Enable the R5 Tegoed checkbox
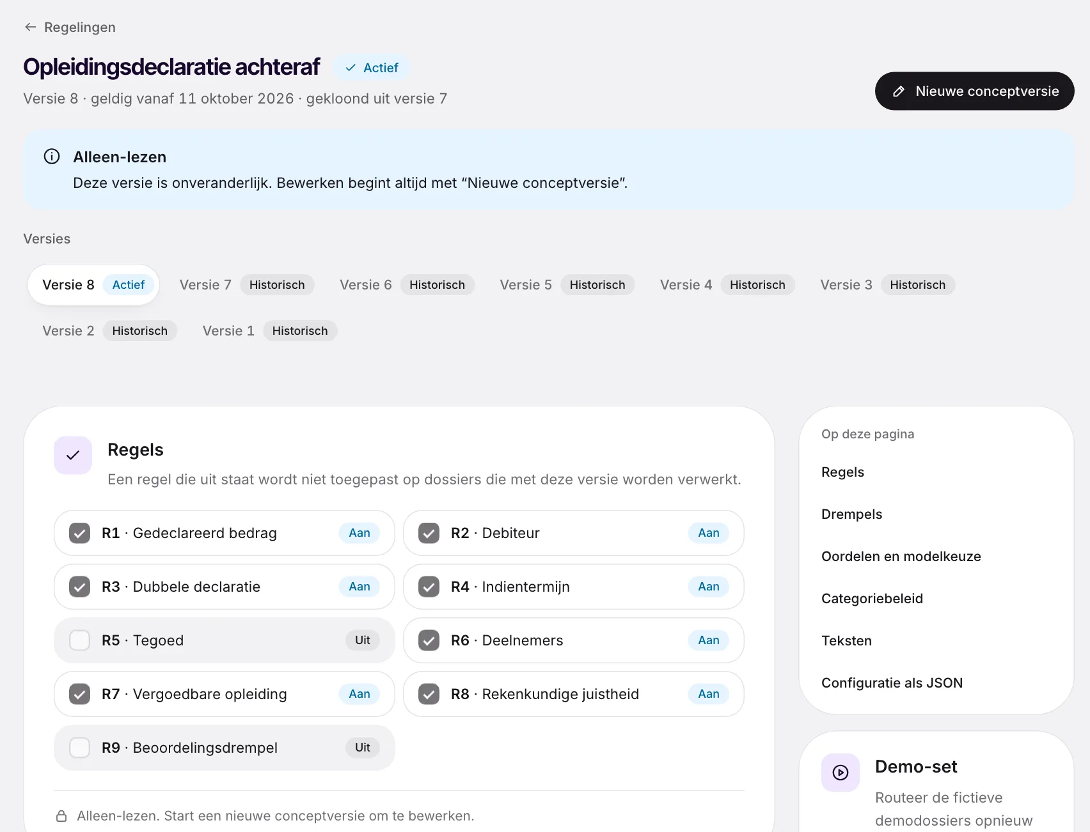The height and width of the screenshot is (832, 1090). click(x=79, y=640)
